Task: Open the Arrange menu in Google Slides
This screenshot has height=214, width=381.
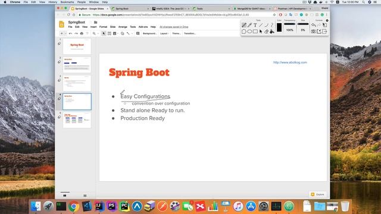Action: pos(123,27)
